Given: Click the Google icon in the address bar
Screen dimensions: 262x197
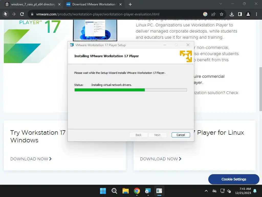Looking at the screenshot, I should click(205, 14).
